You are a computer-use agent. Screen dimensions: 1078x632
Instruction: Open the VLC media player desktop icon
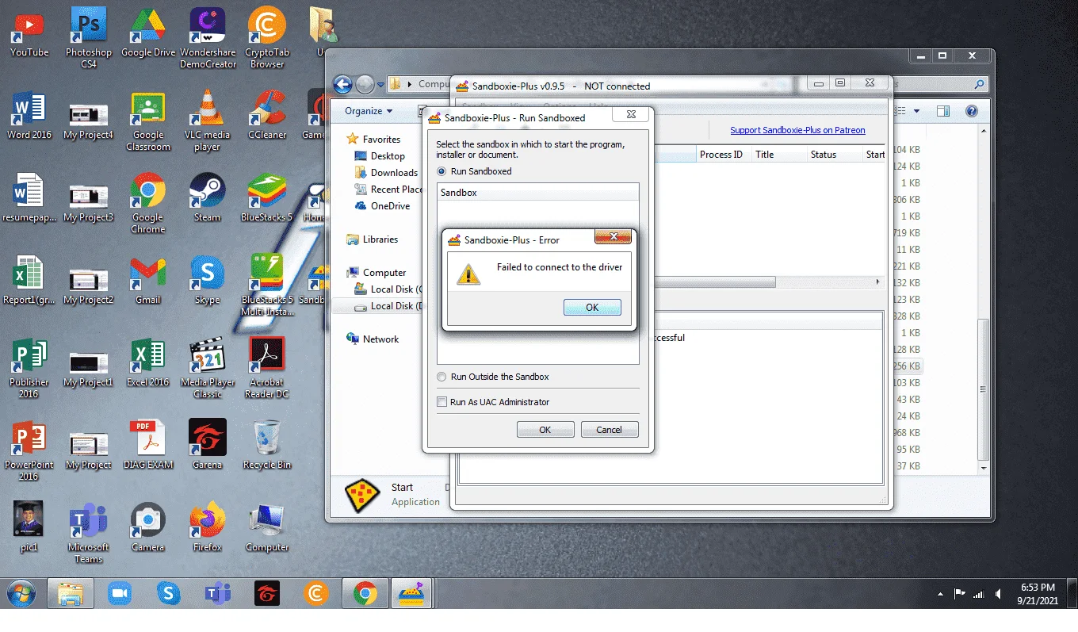click(x=208, y=121)
